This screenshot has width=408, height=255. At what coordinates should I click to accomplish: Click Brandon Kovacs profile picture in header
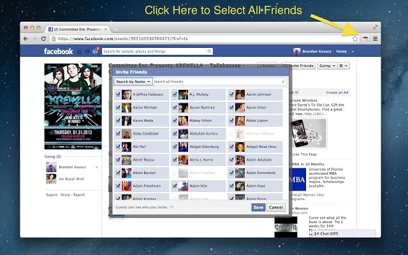click(x=296, y=52)
